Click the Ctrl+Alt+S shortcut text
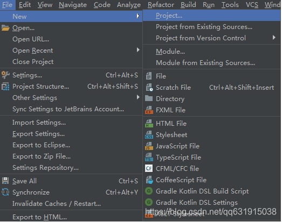Image resolution: width=282 pixels, height=222 pixels. point(122,75)
